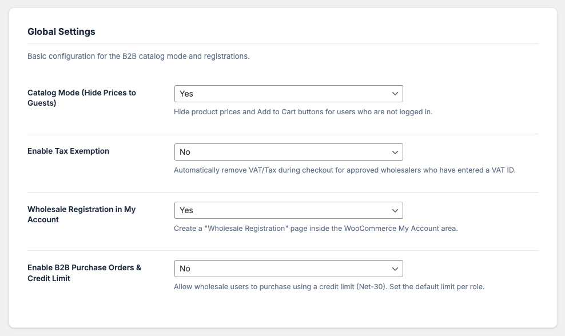This screenshot has width=565, height=336.
Task: Click the Wholesale Registration in My Account label
Action: pyautogui.click(x=81, y=214)
